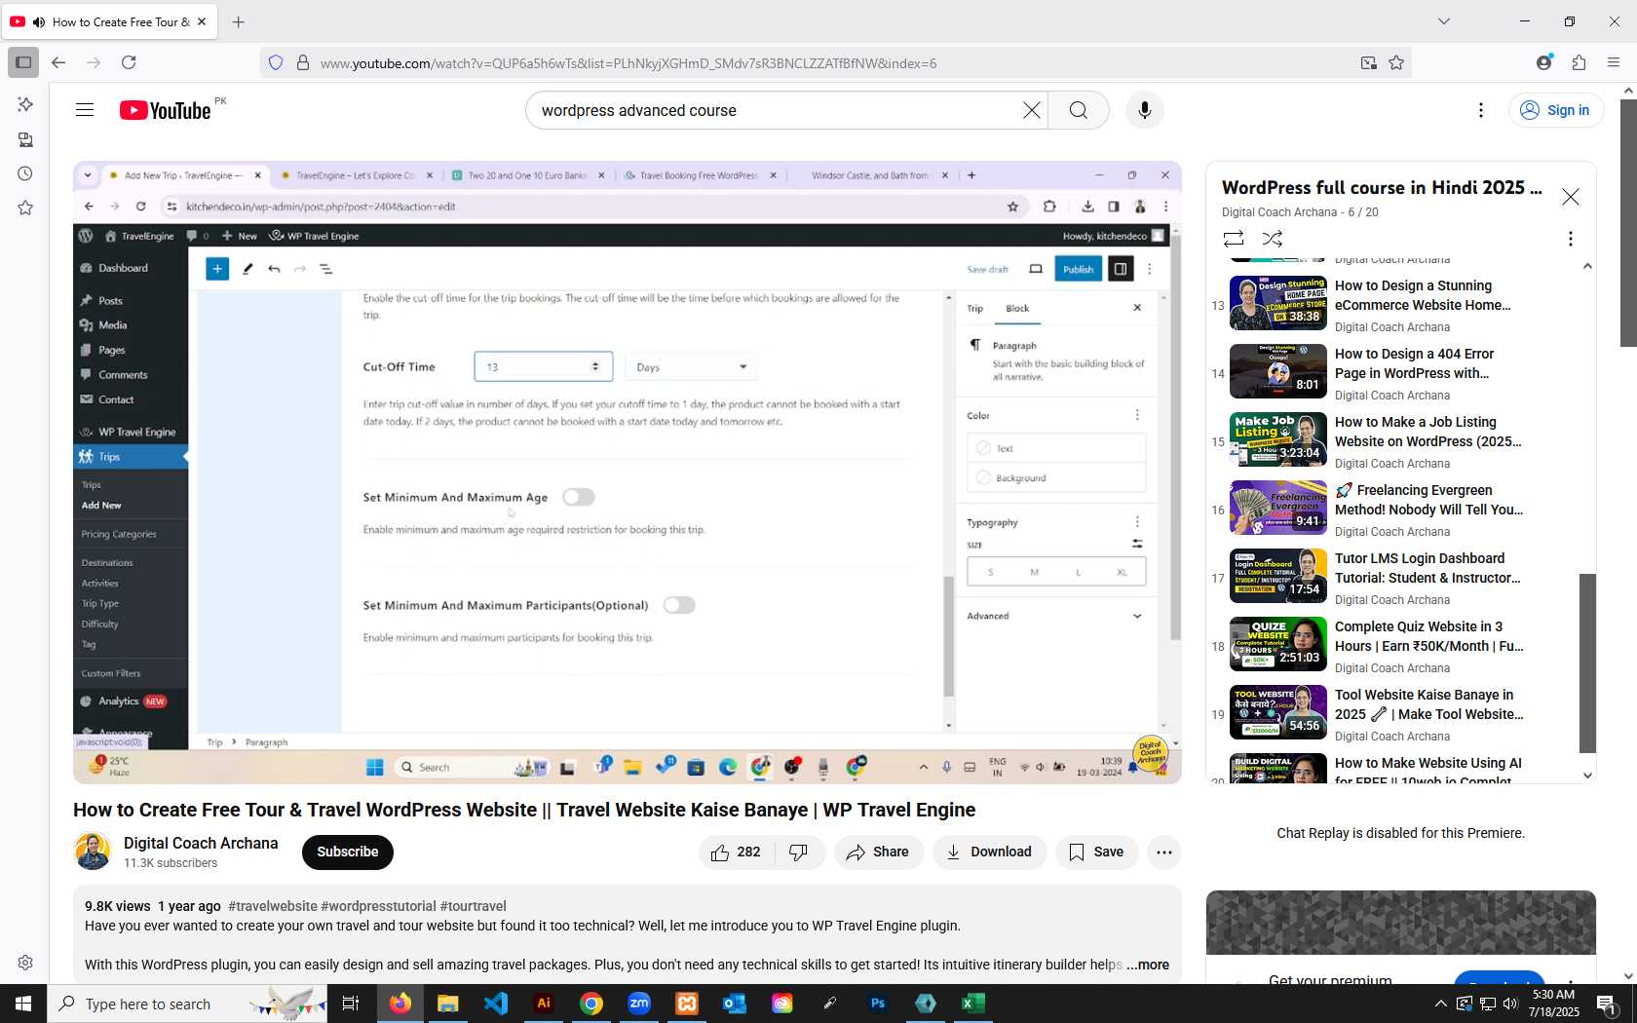Image resolution: width=1637 pixels, height=1023 pixels.
Task: Bookmark this page with the star
Action: tap(1396, 62)
